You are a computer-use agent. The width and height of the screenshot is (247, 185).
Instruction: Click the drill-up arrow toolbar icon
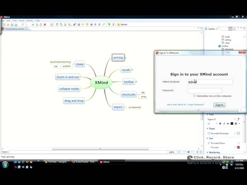(x=113, y=25)
